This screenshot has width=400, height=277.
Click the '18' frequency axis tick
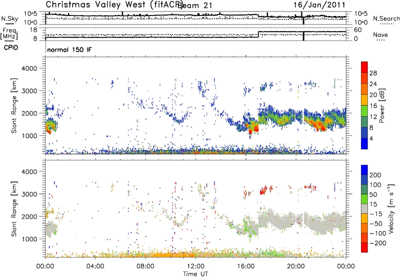(33, 30)
